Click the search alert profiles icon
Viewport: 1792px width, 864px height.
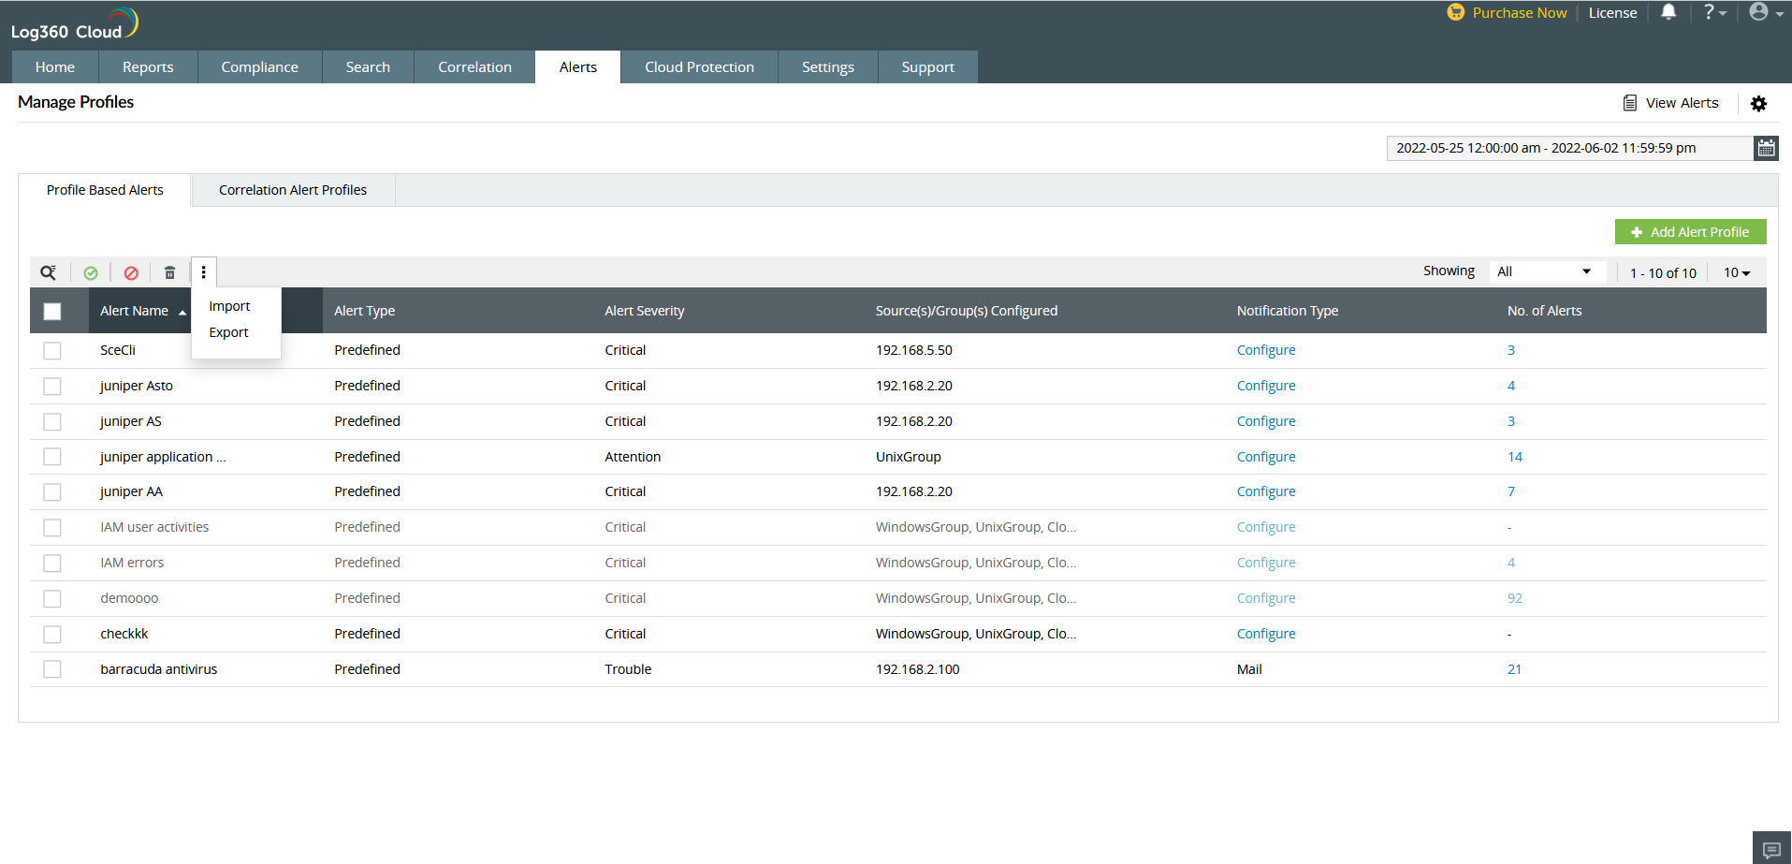[48, 272]
